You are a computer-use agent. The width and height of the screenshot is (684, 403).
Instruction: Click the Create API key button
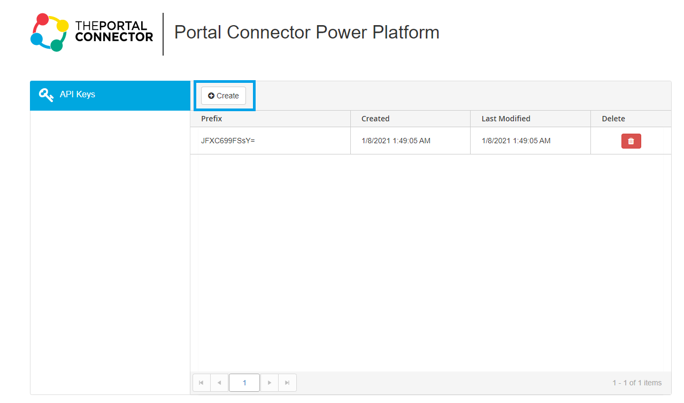point(224,96)
